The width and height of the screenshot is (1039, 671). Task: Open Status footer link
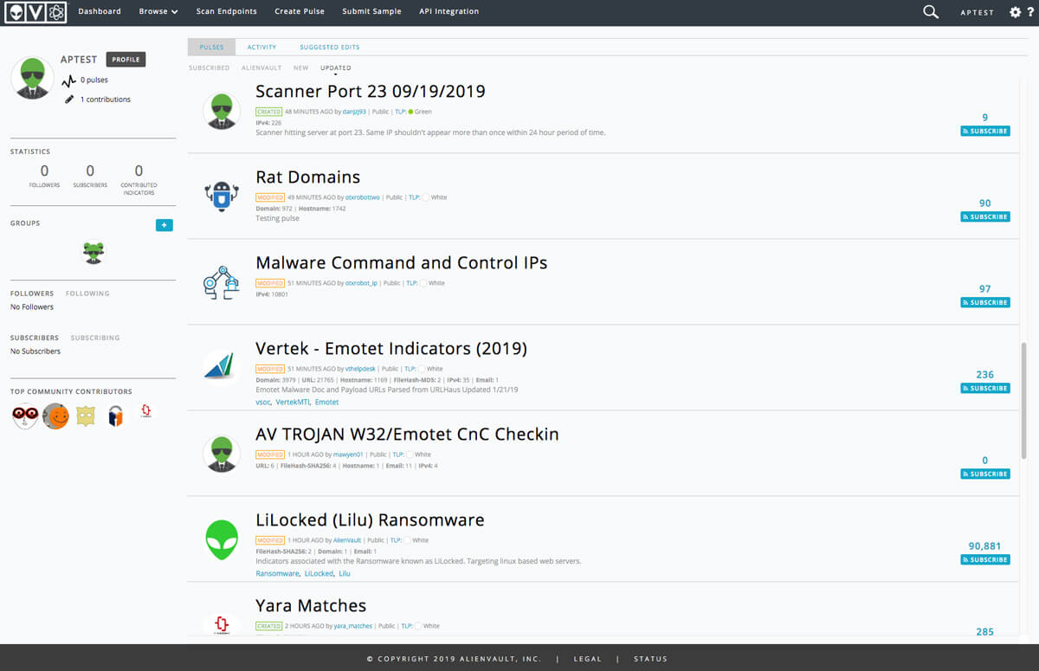(x=650, y=659)
